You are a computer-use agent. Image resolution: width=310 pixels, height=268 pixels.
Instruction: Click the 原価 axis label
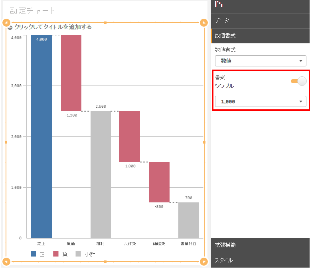(71, 244)
